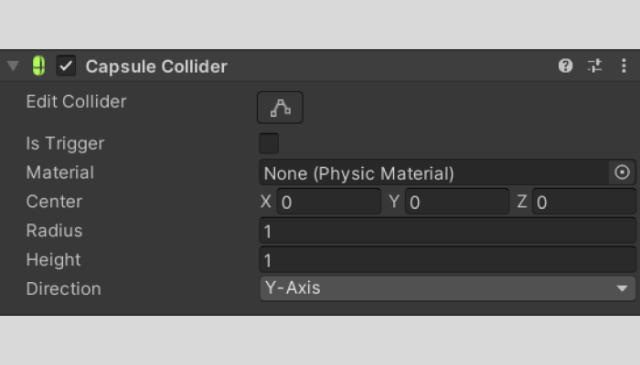Screen dimensions: 640x365
Task: Click the Center Y input field
Action: 456,202
